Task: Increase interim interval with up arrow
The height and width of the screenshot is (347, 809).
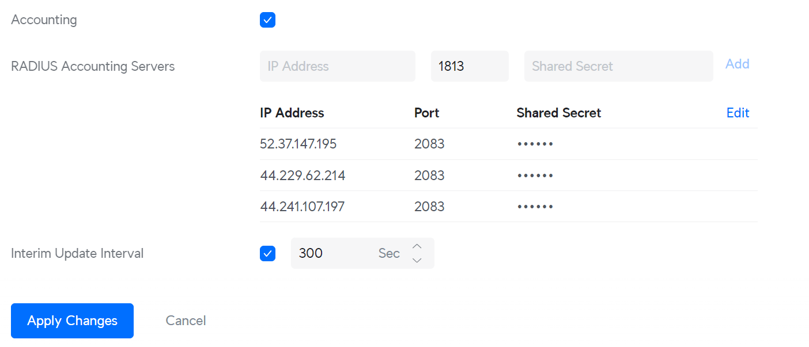Action: pos(417,246)
